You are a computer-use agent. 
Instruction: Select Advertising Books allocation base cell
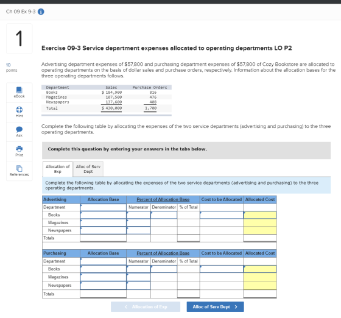point(104,215)
